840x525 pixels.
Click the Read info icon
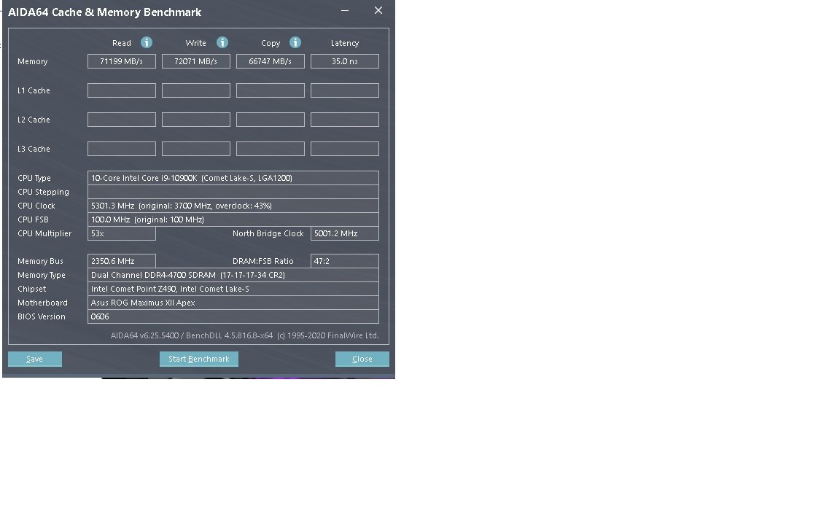pos(147,42)
